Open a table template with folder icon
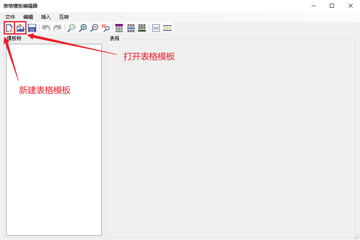Screen dimensions: 360x240 20,28
